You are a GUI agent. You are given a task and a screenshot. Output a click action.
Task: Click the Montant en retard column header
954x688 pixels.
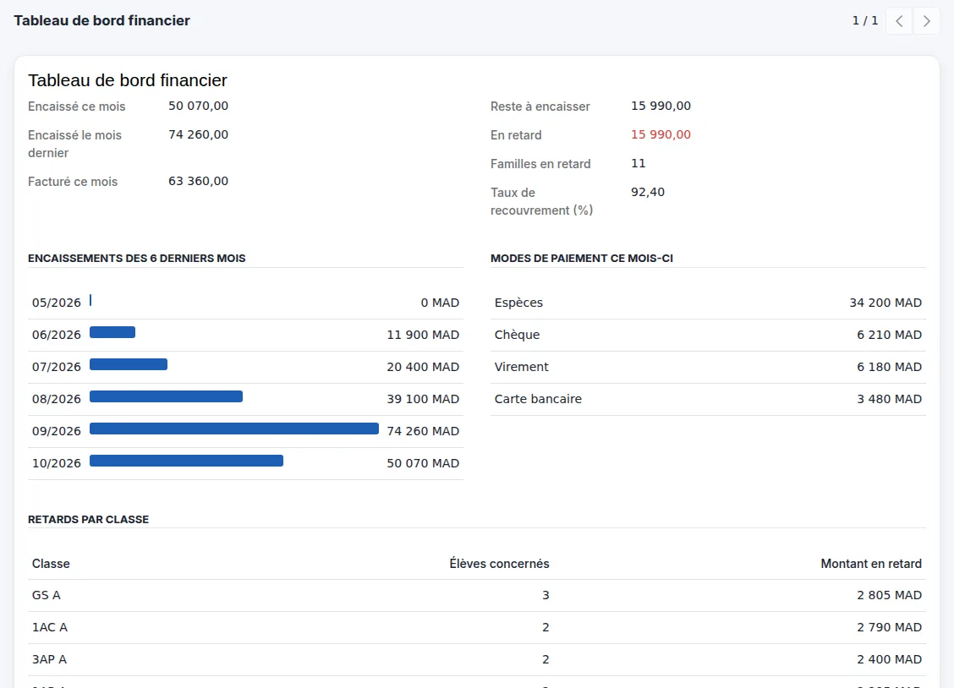coord(870,564)
